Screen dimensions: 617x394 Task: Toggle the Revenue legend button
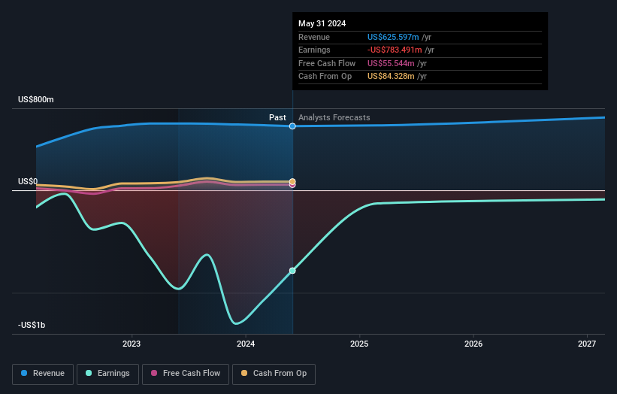pyautogui.click(x=43, y=374)
